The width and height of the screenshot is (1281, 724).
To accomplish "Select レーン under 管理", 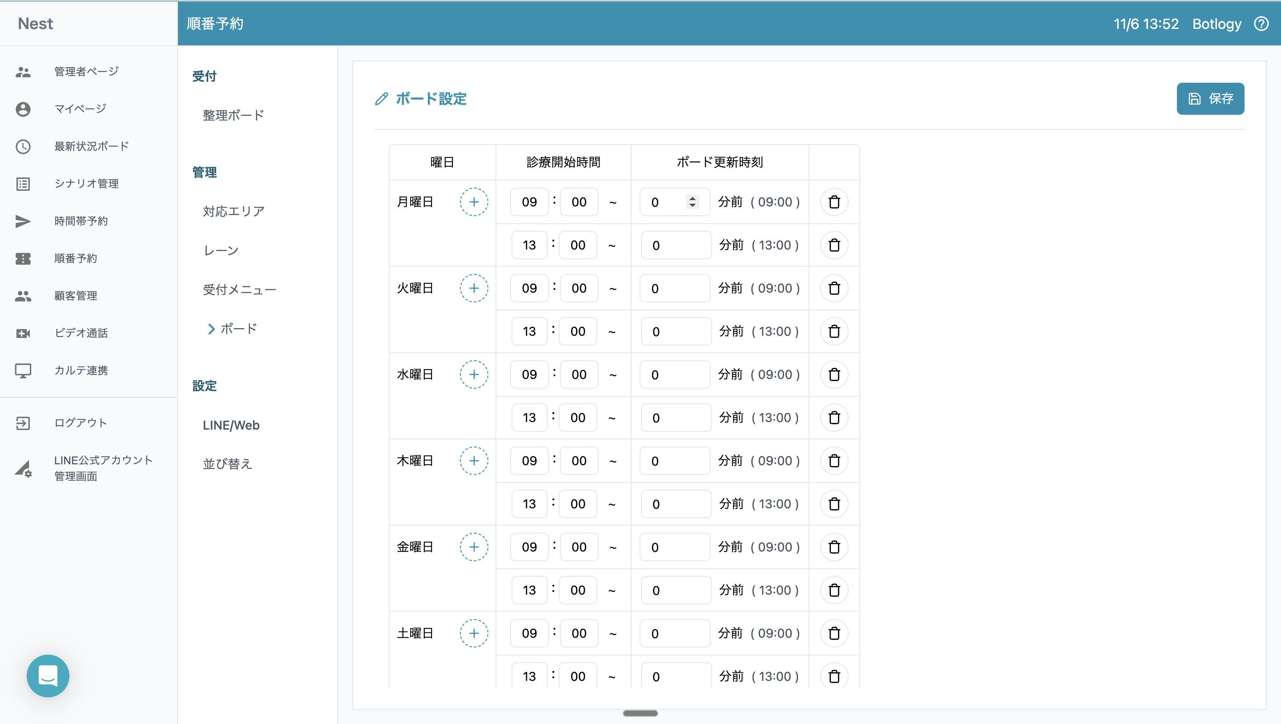I will pos(221,251).
